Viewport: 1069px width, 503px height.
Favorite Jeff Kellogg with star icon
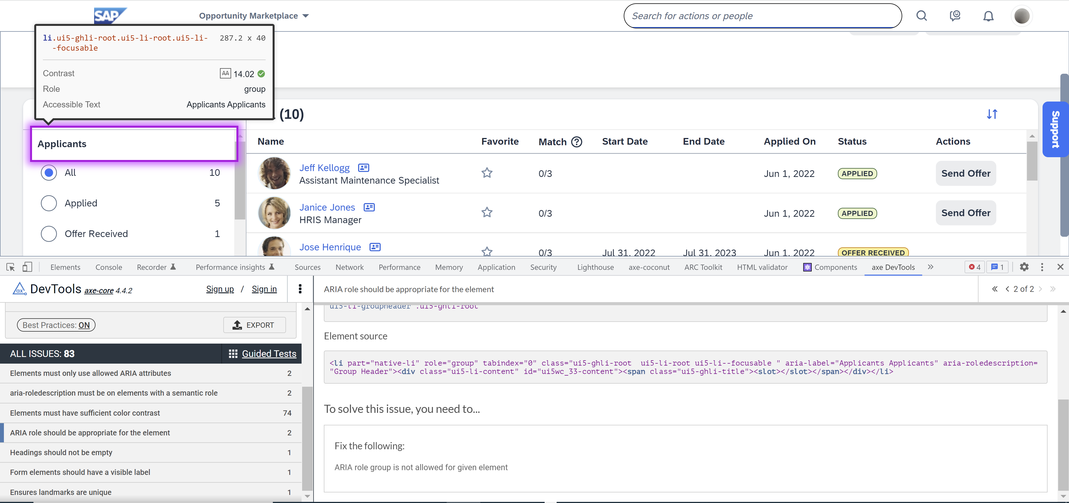487,173
